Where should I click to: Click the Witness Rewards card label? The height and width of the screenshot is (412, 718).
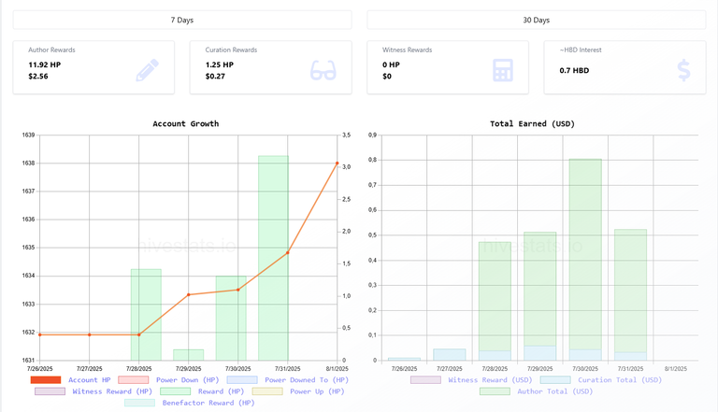pyautogui.click(x=407, y=50)
